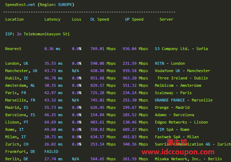The image size is (231, 162).
Task: Click the 'Milan, IT' location
Action: [x=16, y=137]
